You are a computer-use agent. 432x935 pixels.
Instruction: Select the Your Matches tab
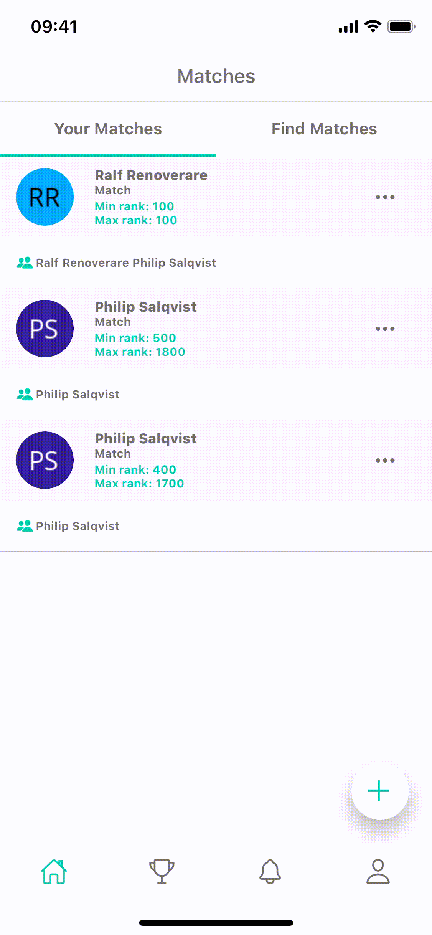click(x=108, y=129)
